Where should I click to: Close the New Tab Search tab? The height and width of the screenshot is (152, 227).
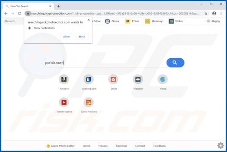click(50, 6)
